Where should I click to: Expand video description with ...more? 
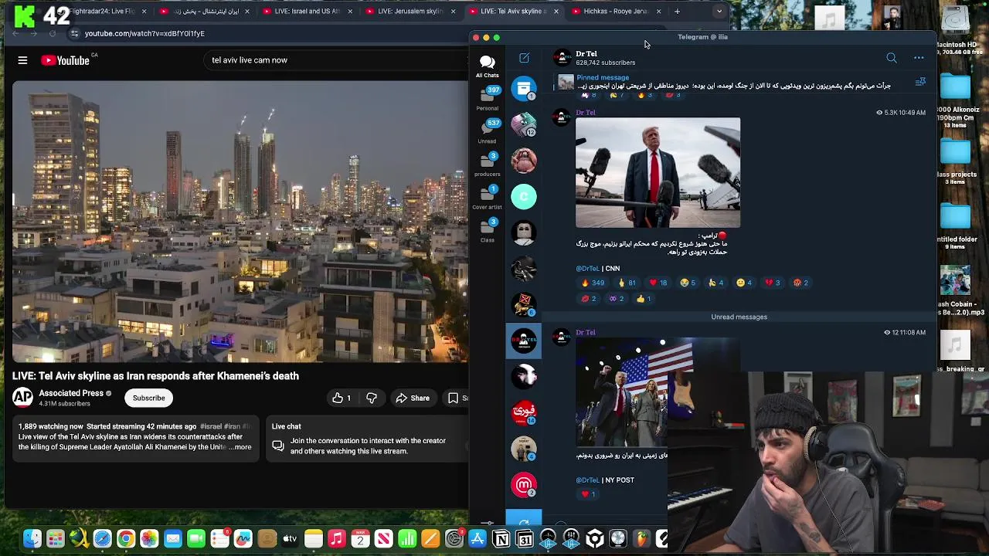(242, 447)
